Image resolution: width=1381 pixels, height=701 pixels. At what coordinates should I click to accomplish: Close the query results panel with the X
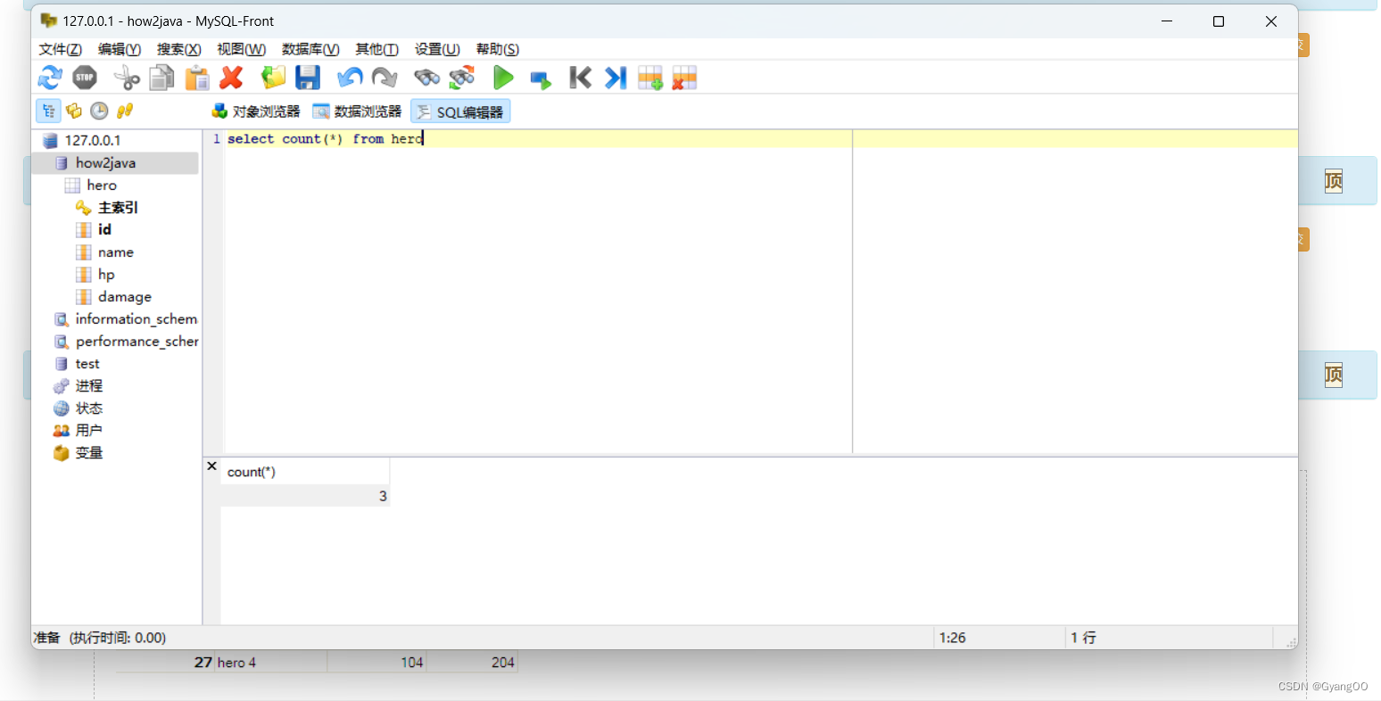[x=211, y=466]
